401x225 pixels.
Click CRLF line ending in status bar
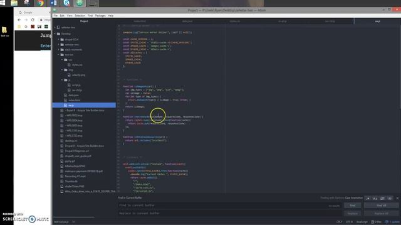339,222
